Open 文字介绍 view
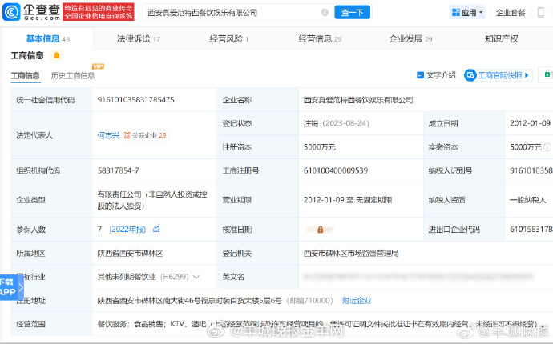This screenshot has height=344, width=553. tap(436, 75)
